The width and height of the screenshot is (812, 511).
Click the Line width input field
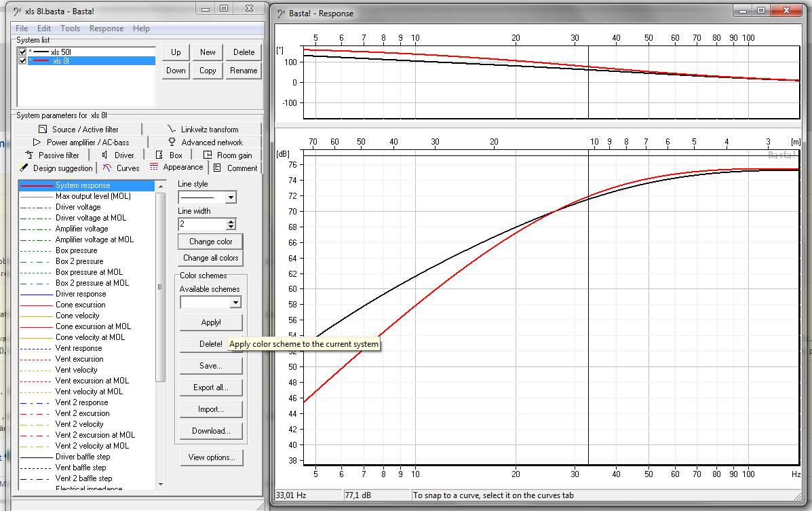(x=202, y=224)
